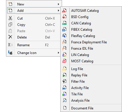Click the blank Document File icon
122x112 pixels.
(x=65, y=108)
